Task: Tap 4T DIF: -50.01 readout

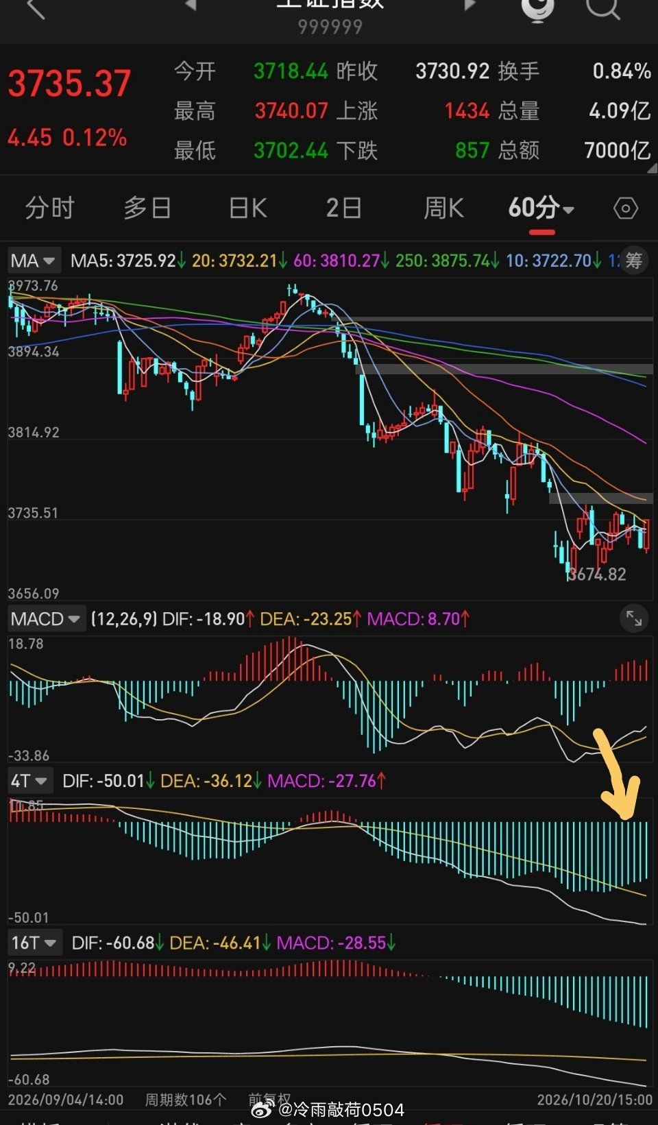Action: click(108, 781)
